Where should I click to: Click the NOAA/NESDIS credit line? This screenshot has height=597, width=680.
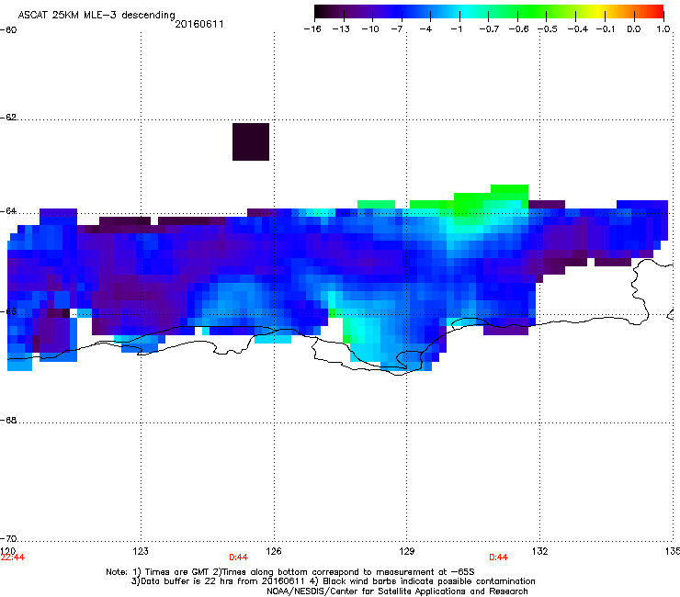click(x=397, y=591)
